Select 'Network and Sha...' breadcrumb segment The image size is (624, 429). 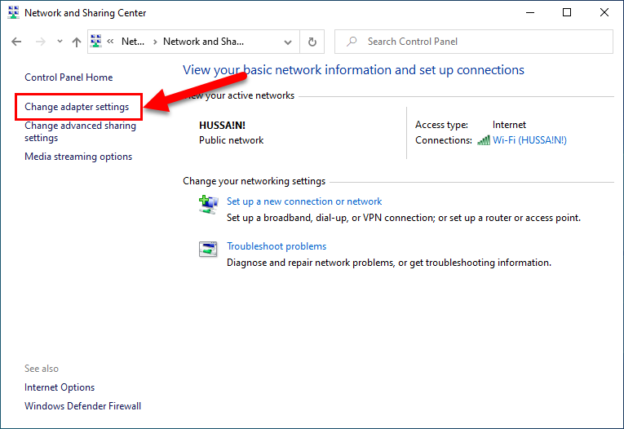pyautogui.click(x=203, y=42)
